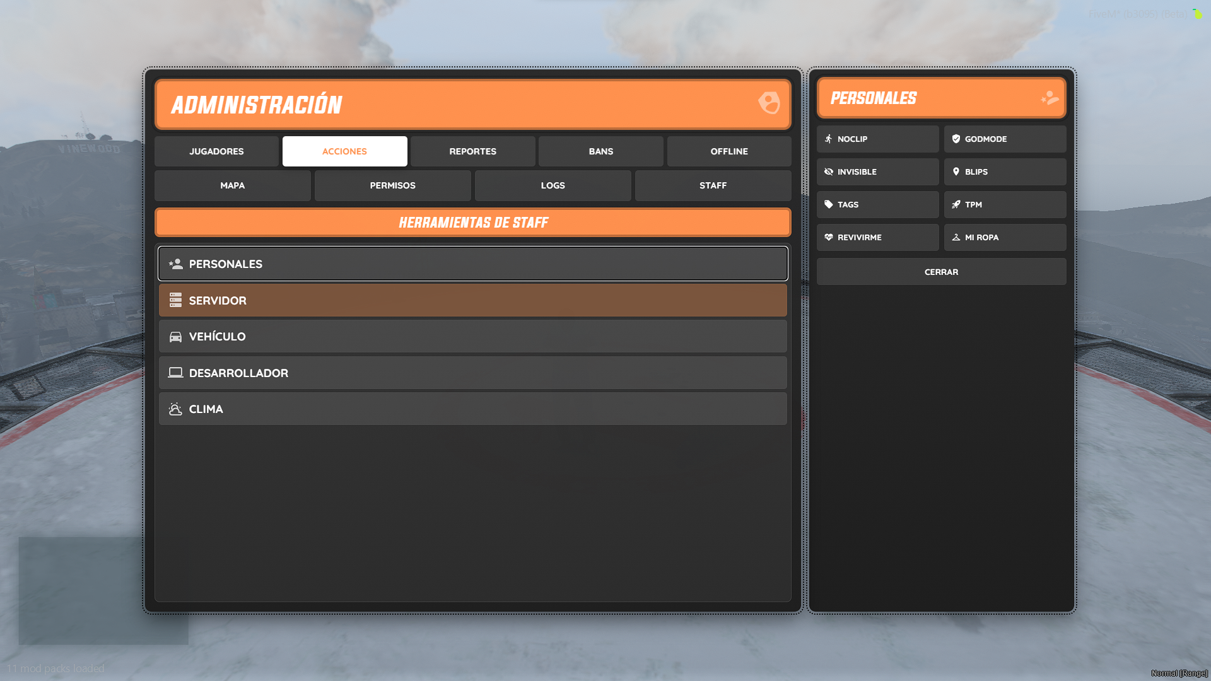Click the hanger Mi Ropa icon
The height and width of the screenshot is (681, 1211).
click(956, 237)
